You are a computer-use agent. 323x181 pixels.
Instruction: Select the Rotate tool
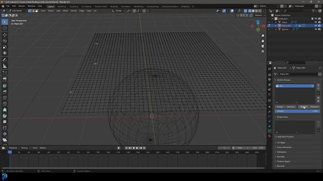tap(5, 41)
